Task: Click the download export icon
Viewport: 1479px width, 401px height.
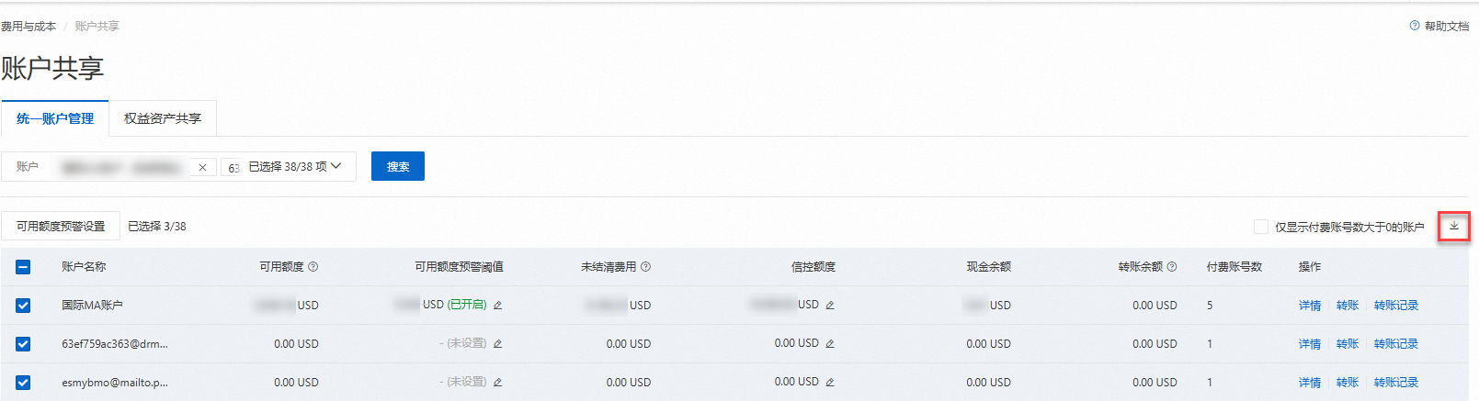Action: (1454, 226)
